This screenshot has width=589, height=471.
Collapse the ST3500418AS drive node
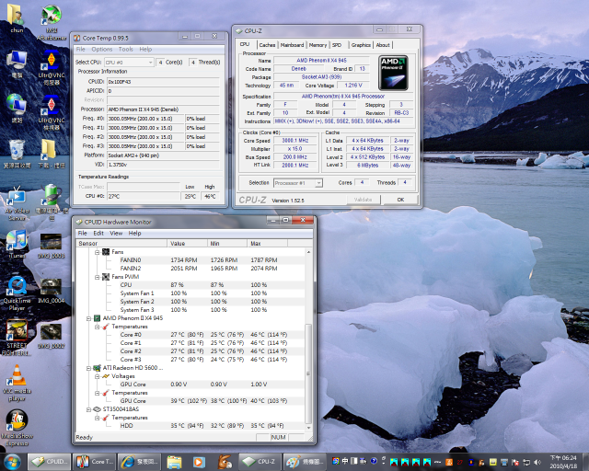pyautogui.click(x=88, y=409)
